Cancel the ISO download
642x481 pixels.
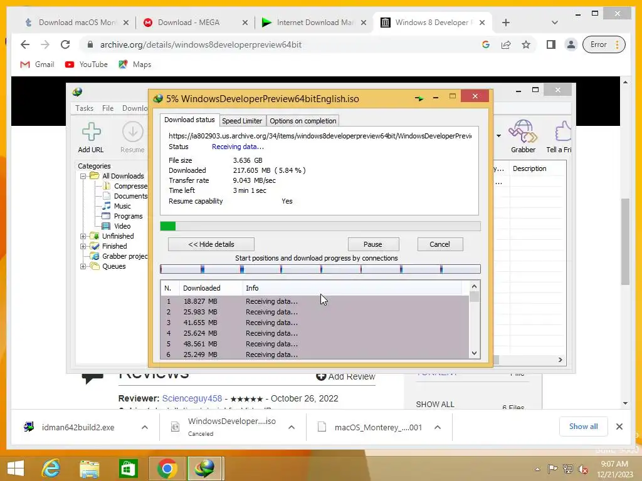pyautogui.click(x=439, y=244)
